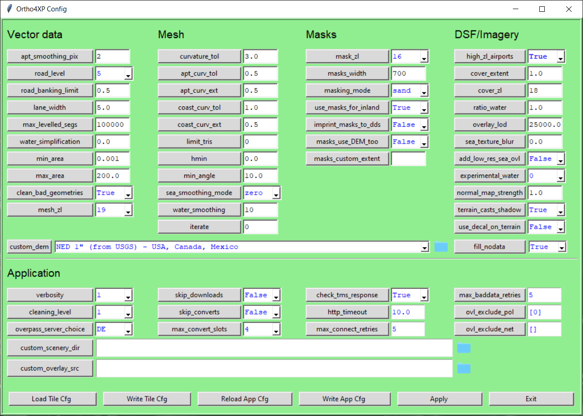This screenshot has height=416, width=583.
Task: Click folder icon beside custom_scenery_dir field
Action: (463, 348)
